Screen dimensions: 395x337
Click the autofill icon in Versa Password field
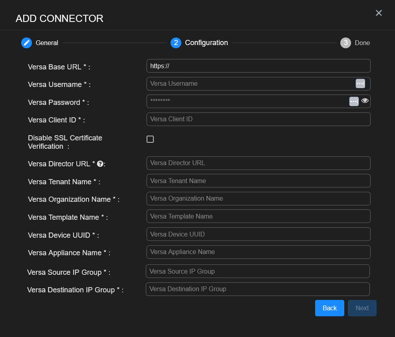click(354, 101)
